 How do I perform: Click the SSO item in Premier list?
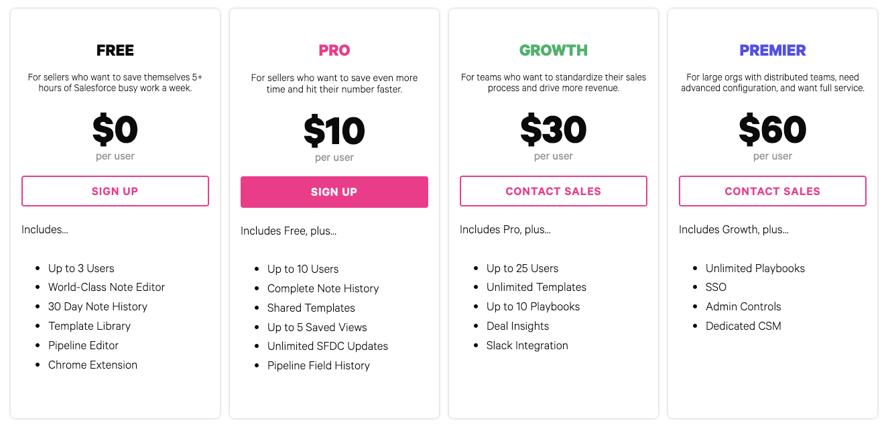[716, 287]
